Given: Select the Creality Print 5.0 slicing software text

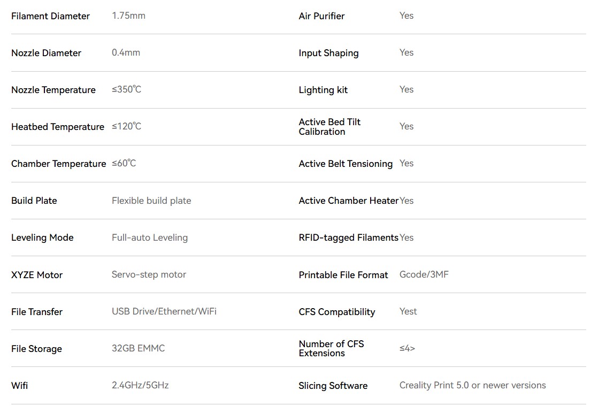Looking at the screenshot, I should coord(473,386).
